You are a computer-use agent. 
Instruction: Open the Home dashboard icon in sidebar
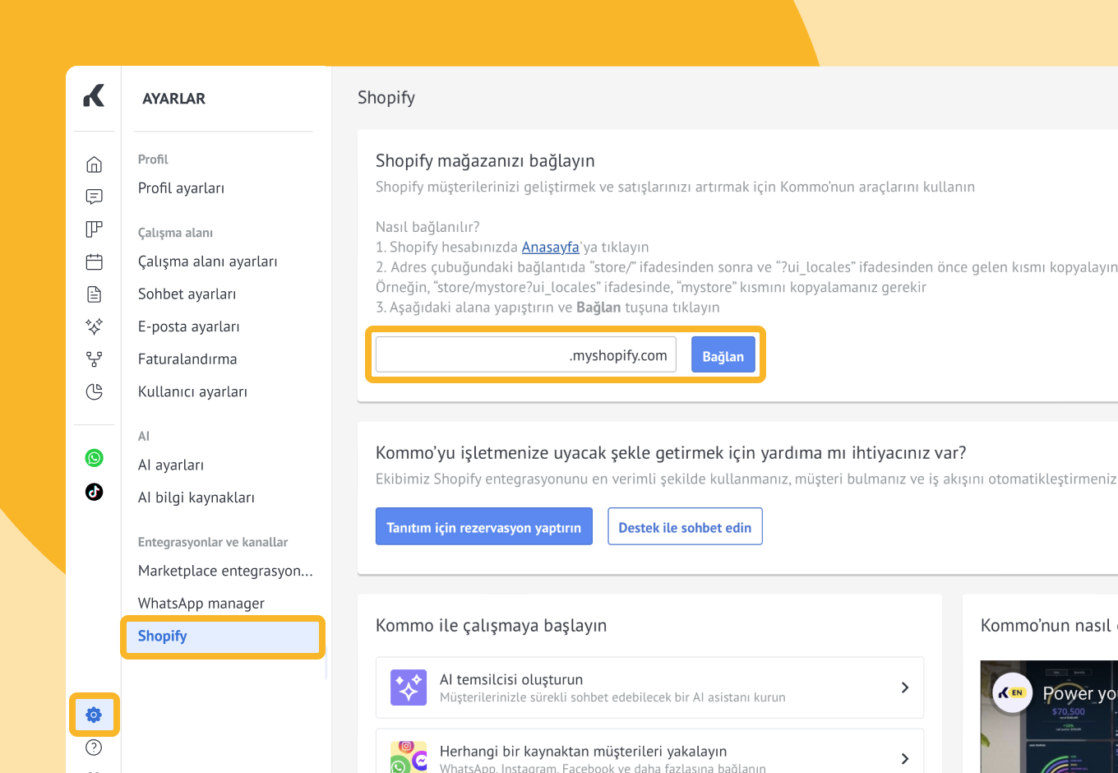tap(95, 164)
